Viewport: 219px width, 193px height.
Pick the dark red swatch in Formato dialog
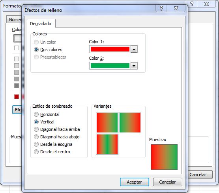point(17,97)
